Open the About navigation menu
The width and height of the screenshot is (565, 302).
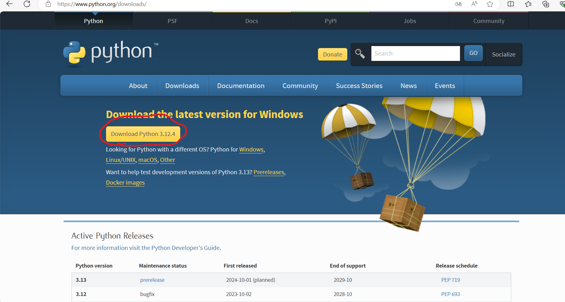tap(138, 86)
